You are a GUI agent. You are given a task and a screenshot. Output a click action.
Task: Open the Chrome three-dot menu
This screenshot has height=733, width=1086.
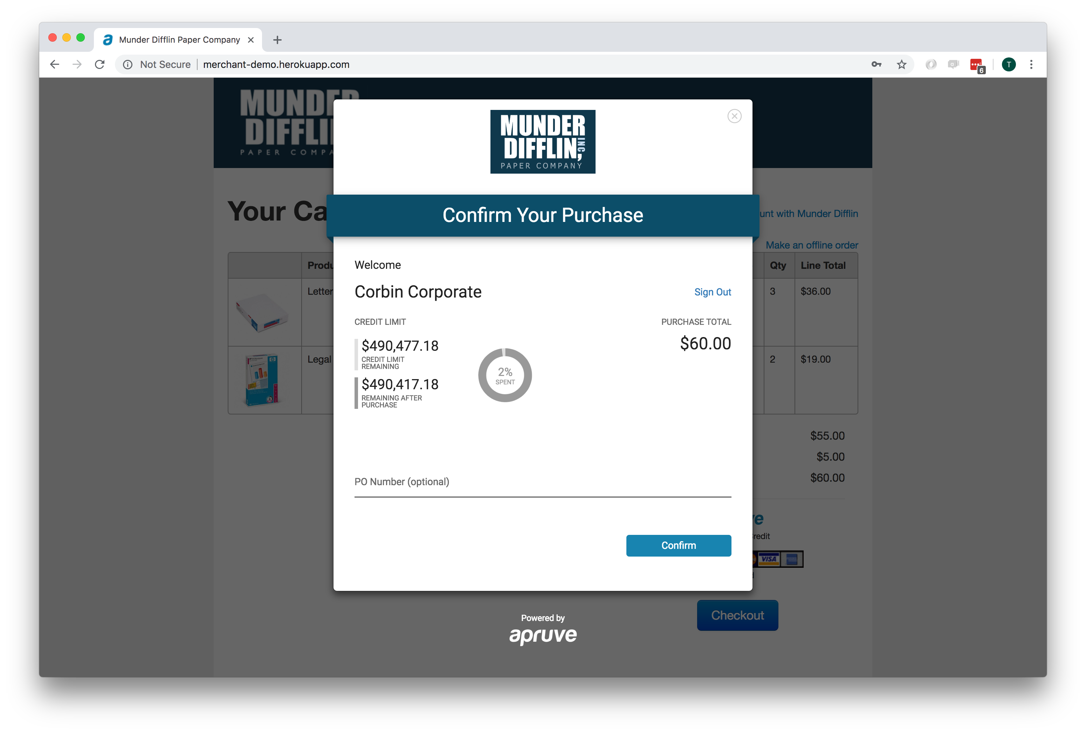coord(1031,64)
